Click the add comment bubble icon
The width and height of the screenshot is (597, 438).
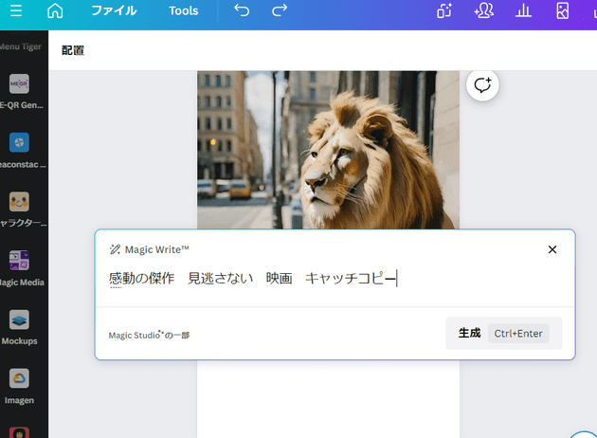pos(482,84)
